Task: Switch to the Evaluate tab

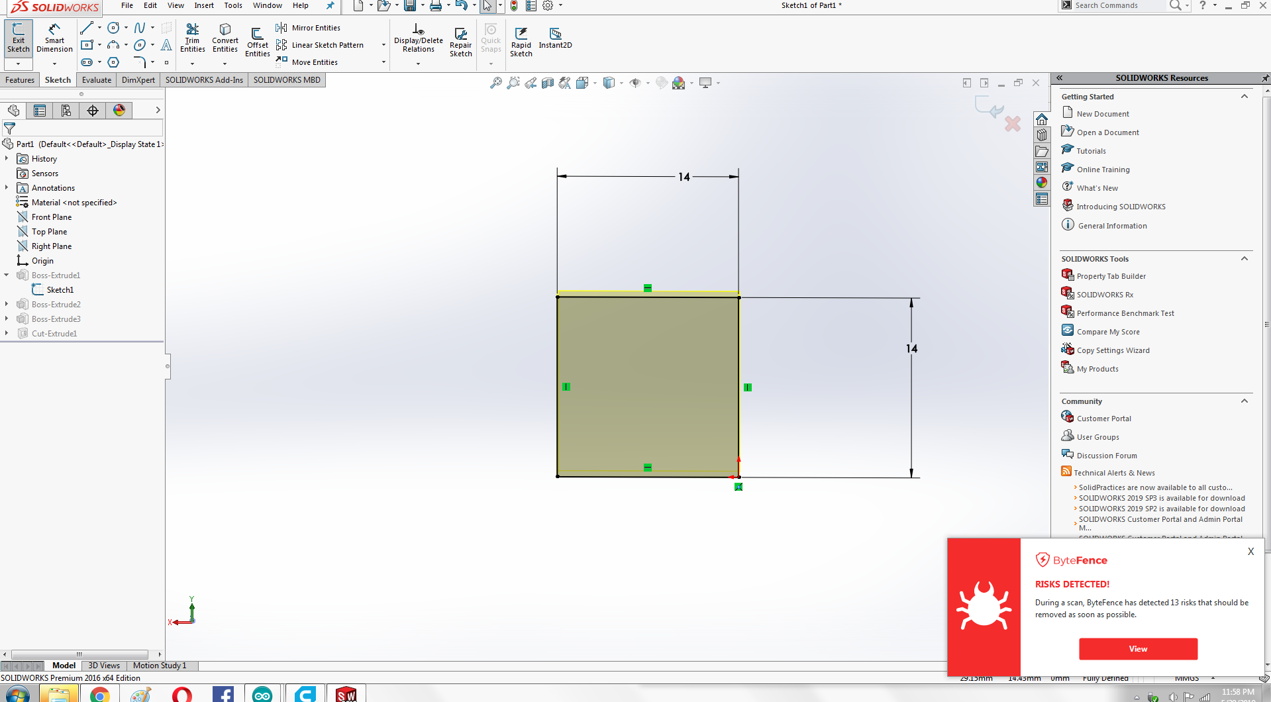Action: (x=97, y=80)
